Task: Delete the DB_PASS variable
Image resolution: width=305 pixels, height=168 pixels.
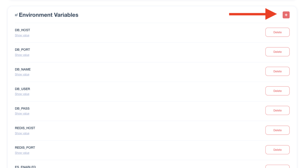Action: click(277, 111)
